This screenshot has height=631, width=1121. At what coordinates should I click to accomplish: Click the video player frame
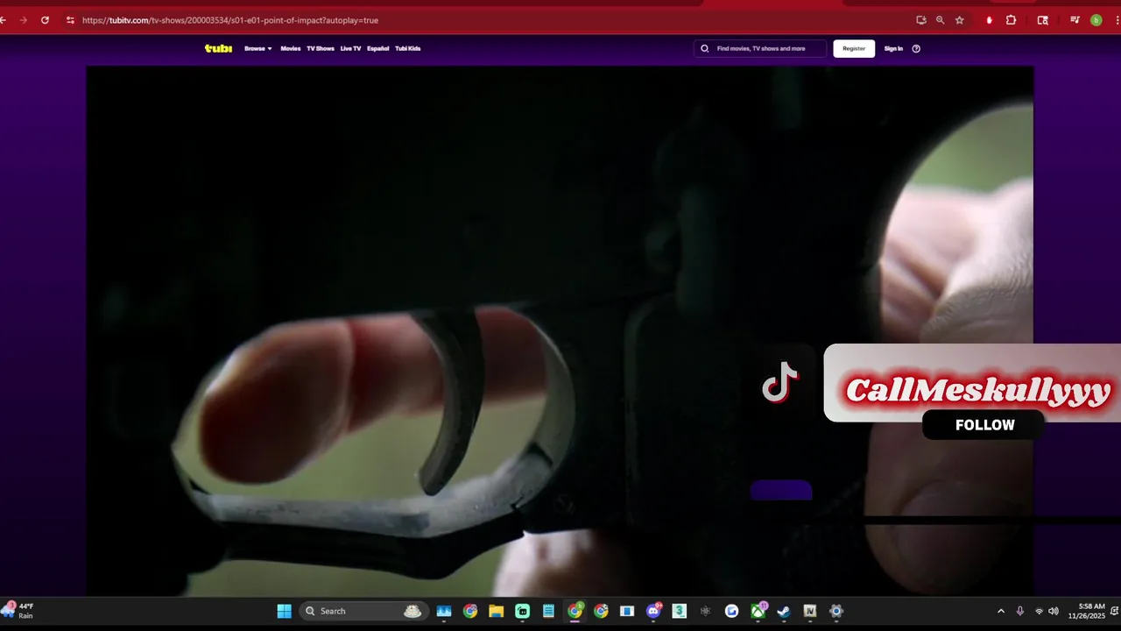[560, 331]
